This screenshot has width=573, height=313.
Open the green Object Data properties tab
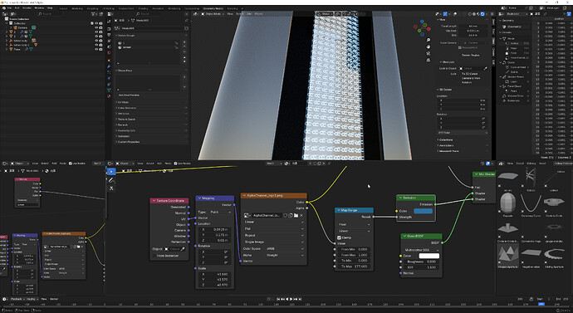click(x=109, y=90)
